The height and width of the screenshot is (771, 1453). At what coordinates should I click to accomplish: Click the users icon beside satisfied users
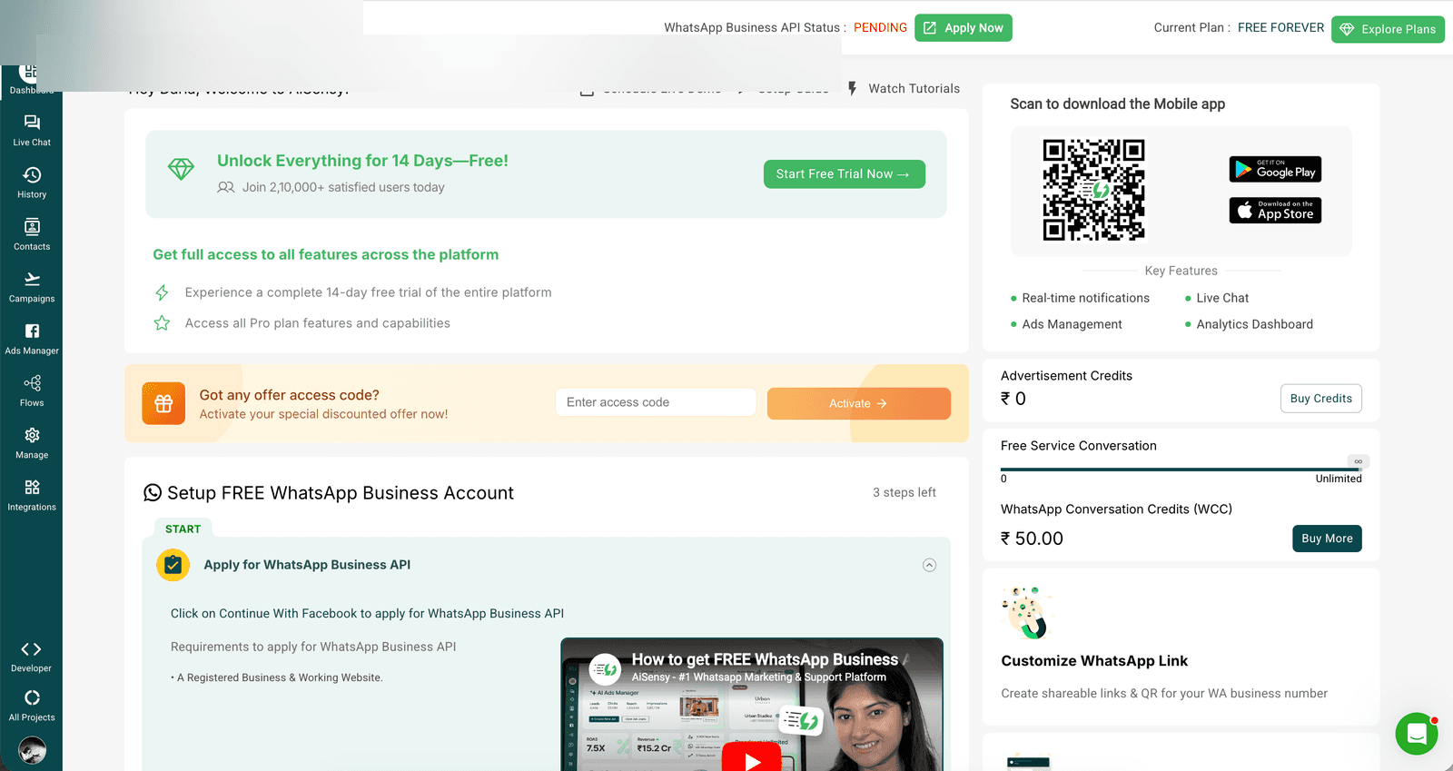[226, 187]
